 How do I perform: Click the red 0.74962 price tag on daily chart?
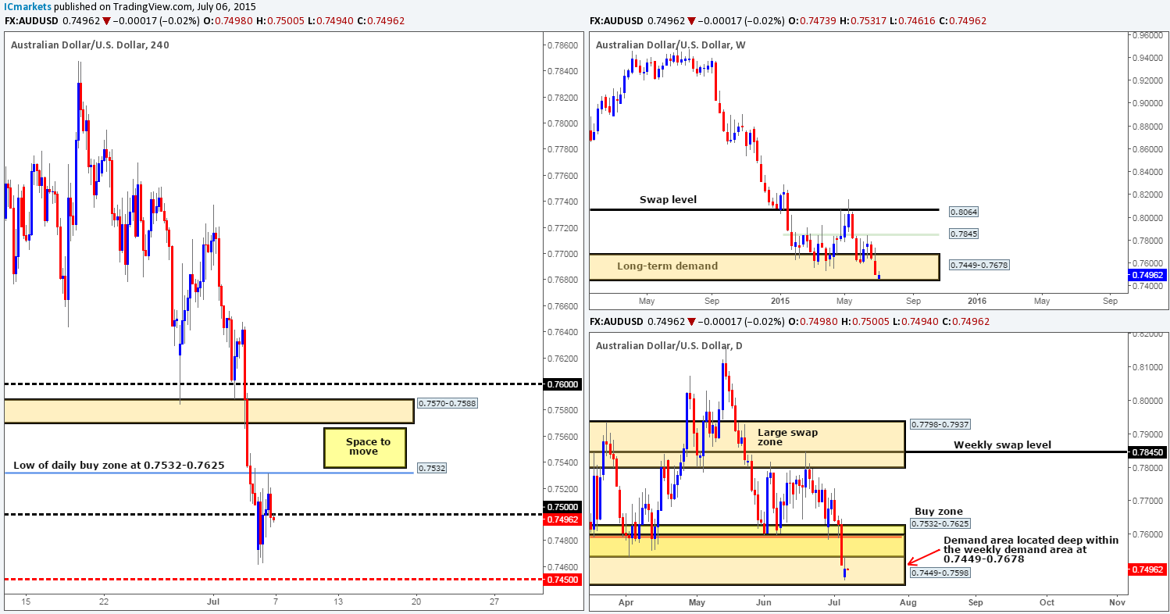pyautogui.click(x=1147, y=569)
